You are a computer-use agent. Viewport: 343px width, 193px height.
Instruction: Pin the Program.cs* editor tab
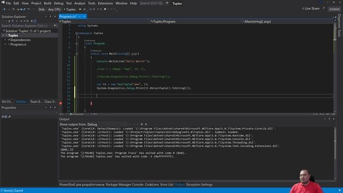pos(80,17)
